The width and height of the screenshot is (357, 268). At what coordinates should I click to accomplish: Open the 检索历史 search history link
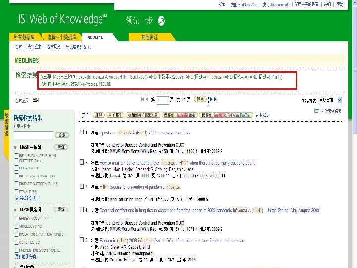54,47
